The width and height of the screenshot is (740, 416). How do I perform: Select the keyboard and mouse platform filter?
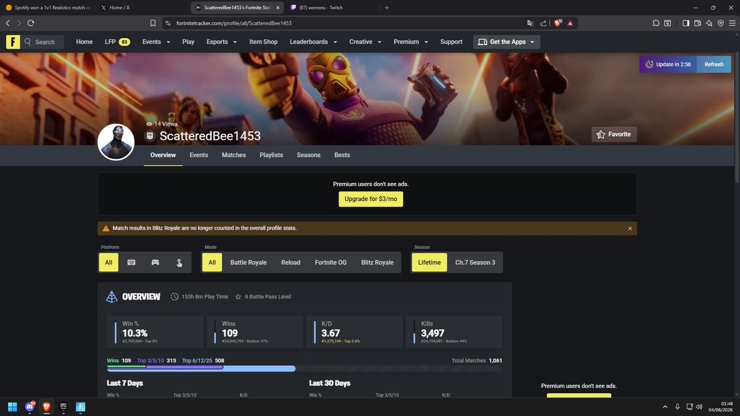131,263
